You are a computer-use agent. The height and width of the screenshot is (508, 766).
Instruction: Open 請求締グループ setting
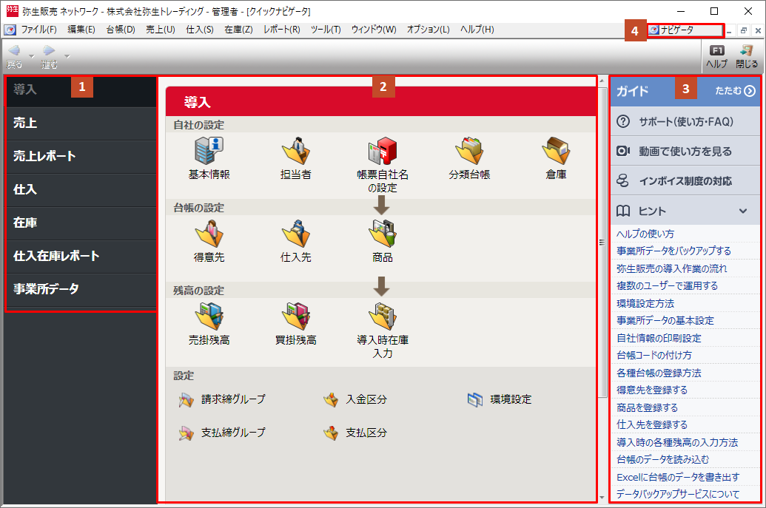coord(222,399)
